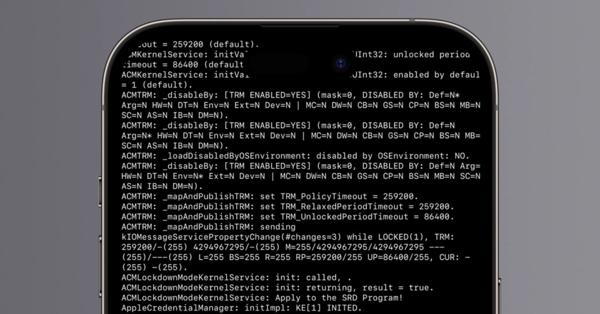Click the 'L=255 BS=255 R=255' values line
The width and height of the screenshot is (600, 314).
[298, 257]
